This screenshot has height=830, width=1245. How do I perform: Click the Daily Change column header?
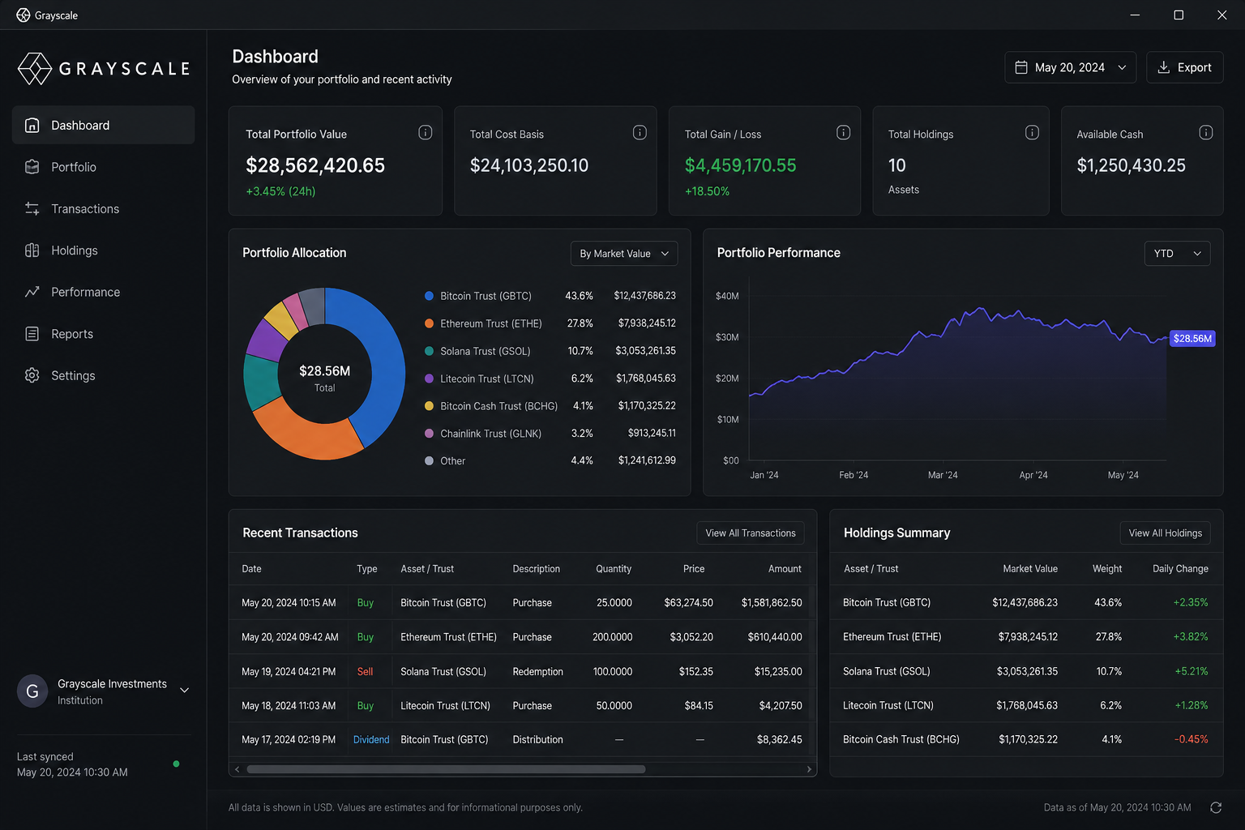pyautogui.click(x=1180, y=568)
